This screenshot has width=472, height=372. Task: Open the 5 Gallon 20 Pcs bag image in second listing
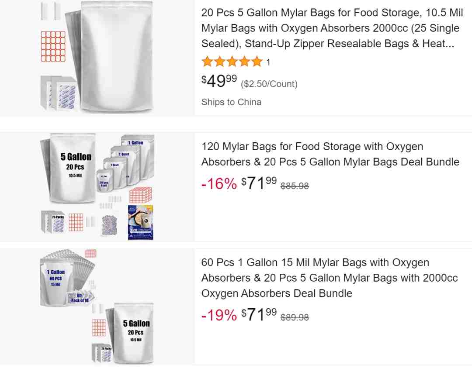click(73, 168)
